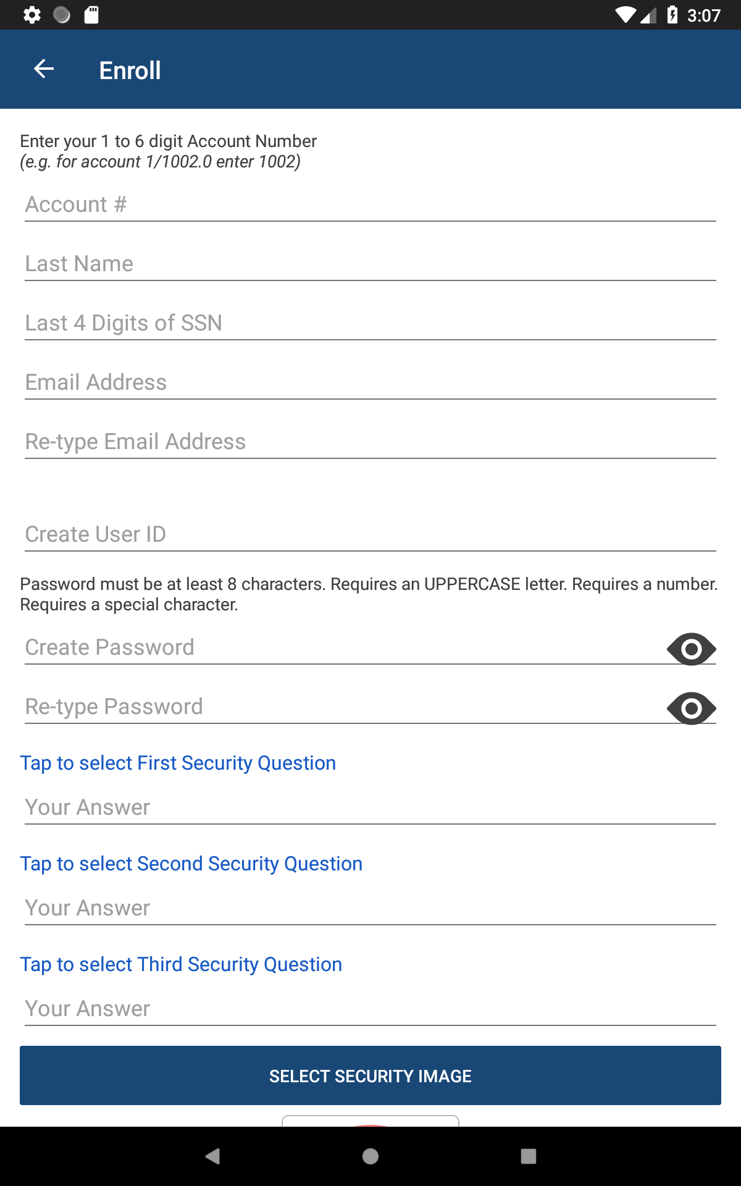The width and height of the screenshot is (741, 1186).
Task: Tap the Re-type Email Address field
Action: click(x=371, y=442)
